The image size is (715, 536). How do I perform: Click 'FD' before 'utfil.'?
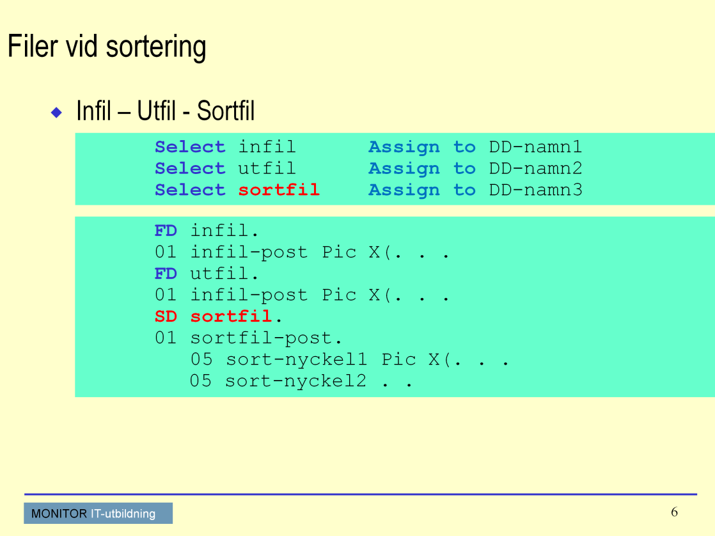(x=166, y=274)
